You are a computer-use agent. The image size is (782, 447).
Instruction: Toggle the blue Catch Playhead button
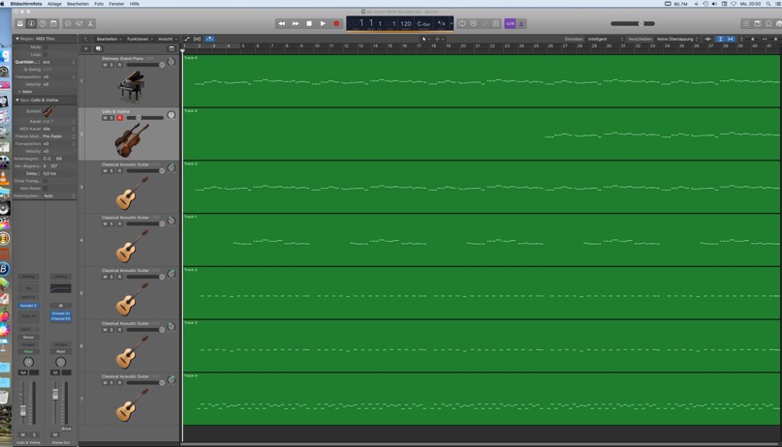(209, 39)
